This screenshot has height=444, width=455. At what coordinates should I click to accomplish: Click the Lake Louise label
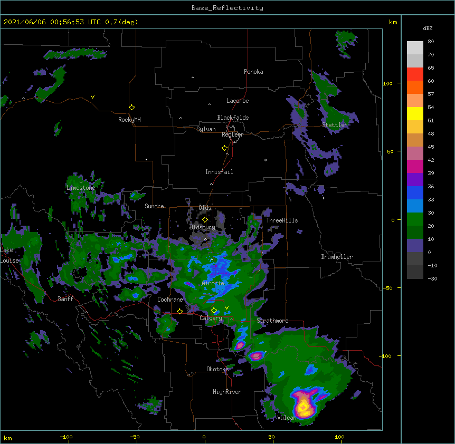8,255
